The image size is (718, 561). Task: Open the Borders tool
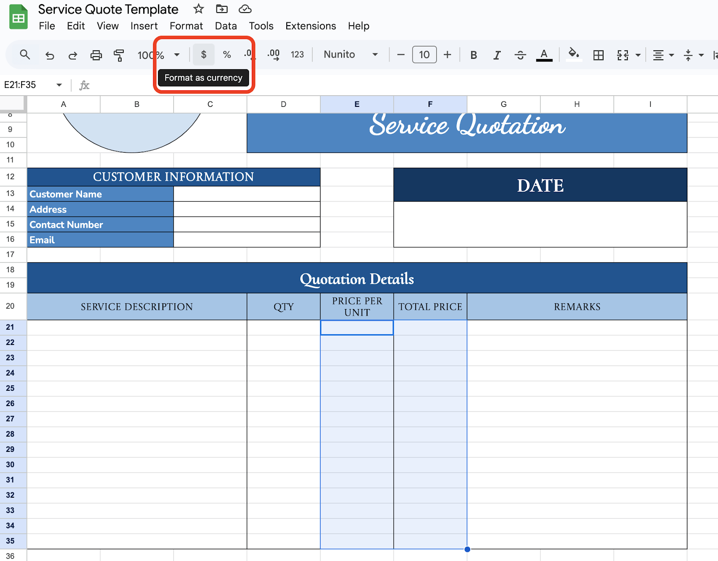[598, 55]
